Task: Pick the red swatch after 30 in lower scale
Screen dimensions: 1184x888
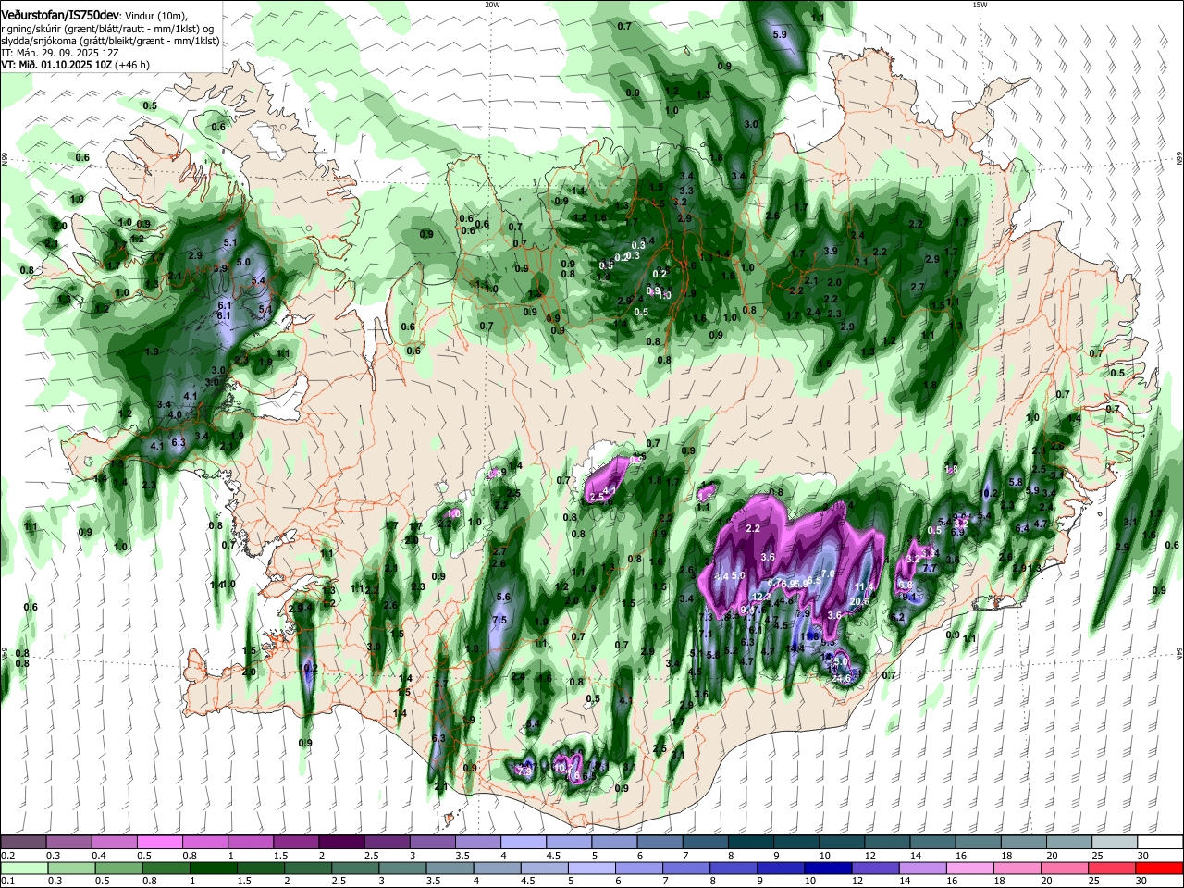Action: pos(1159,869)
